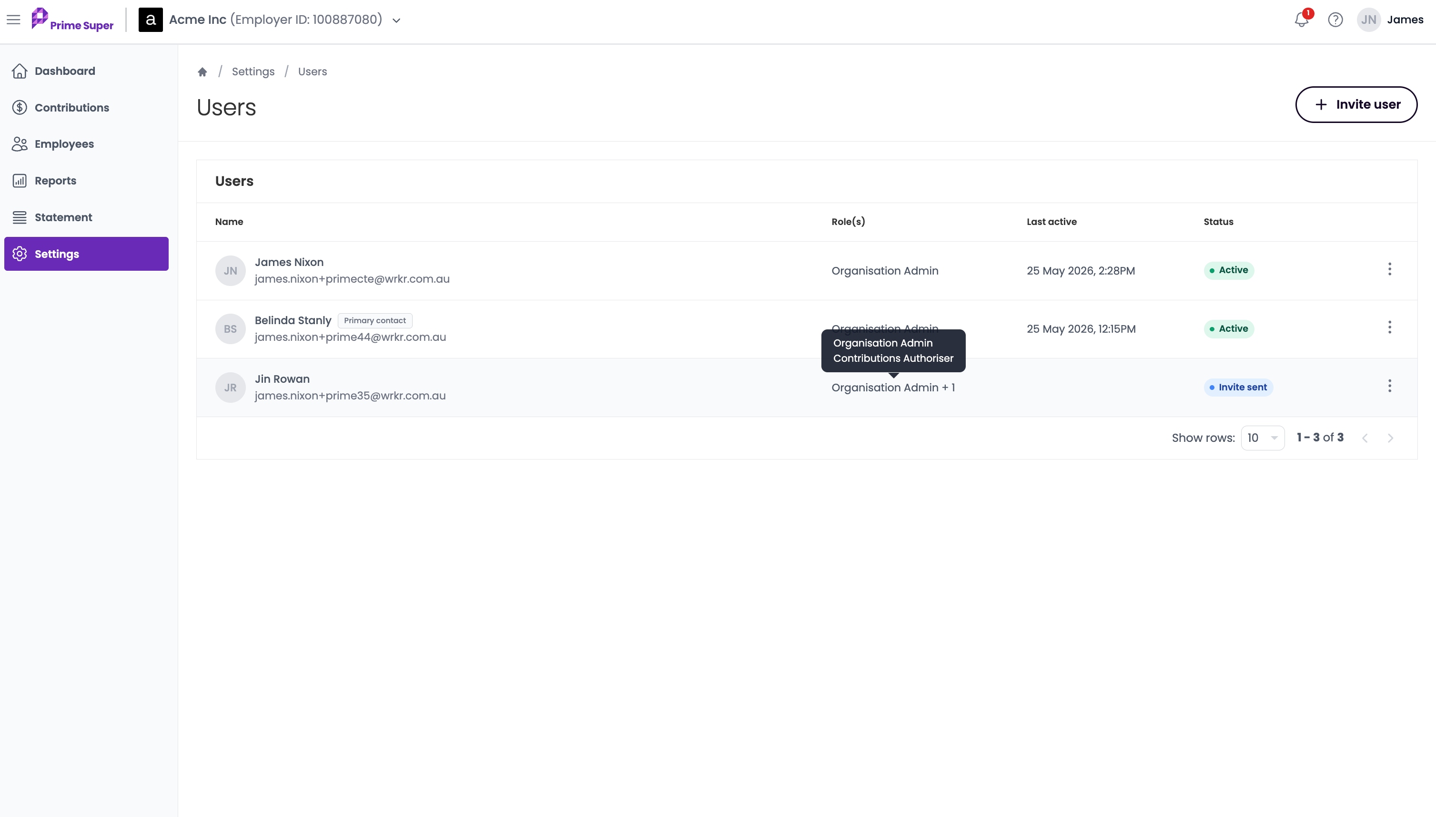Click Belinda Stanly's Active status badge
Screen dimensions: 1436x817
click(x=1229, y=329)
